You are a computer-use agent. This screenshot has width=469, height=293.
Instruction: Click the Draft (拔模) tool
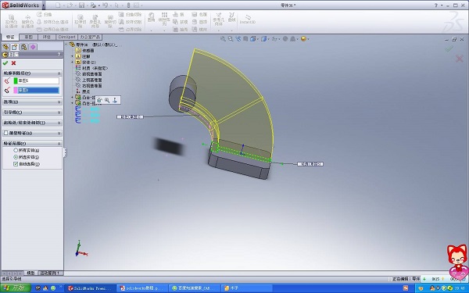tap(180, 22)
